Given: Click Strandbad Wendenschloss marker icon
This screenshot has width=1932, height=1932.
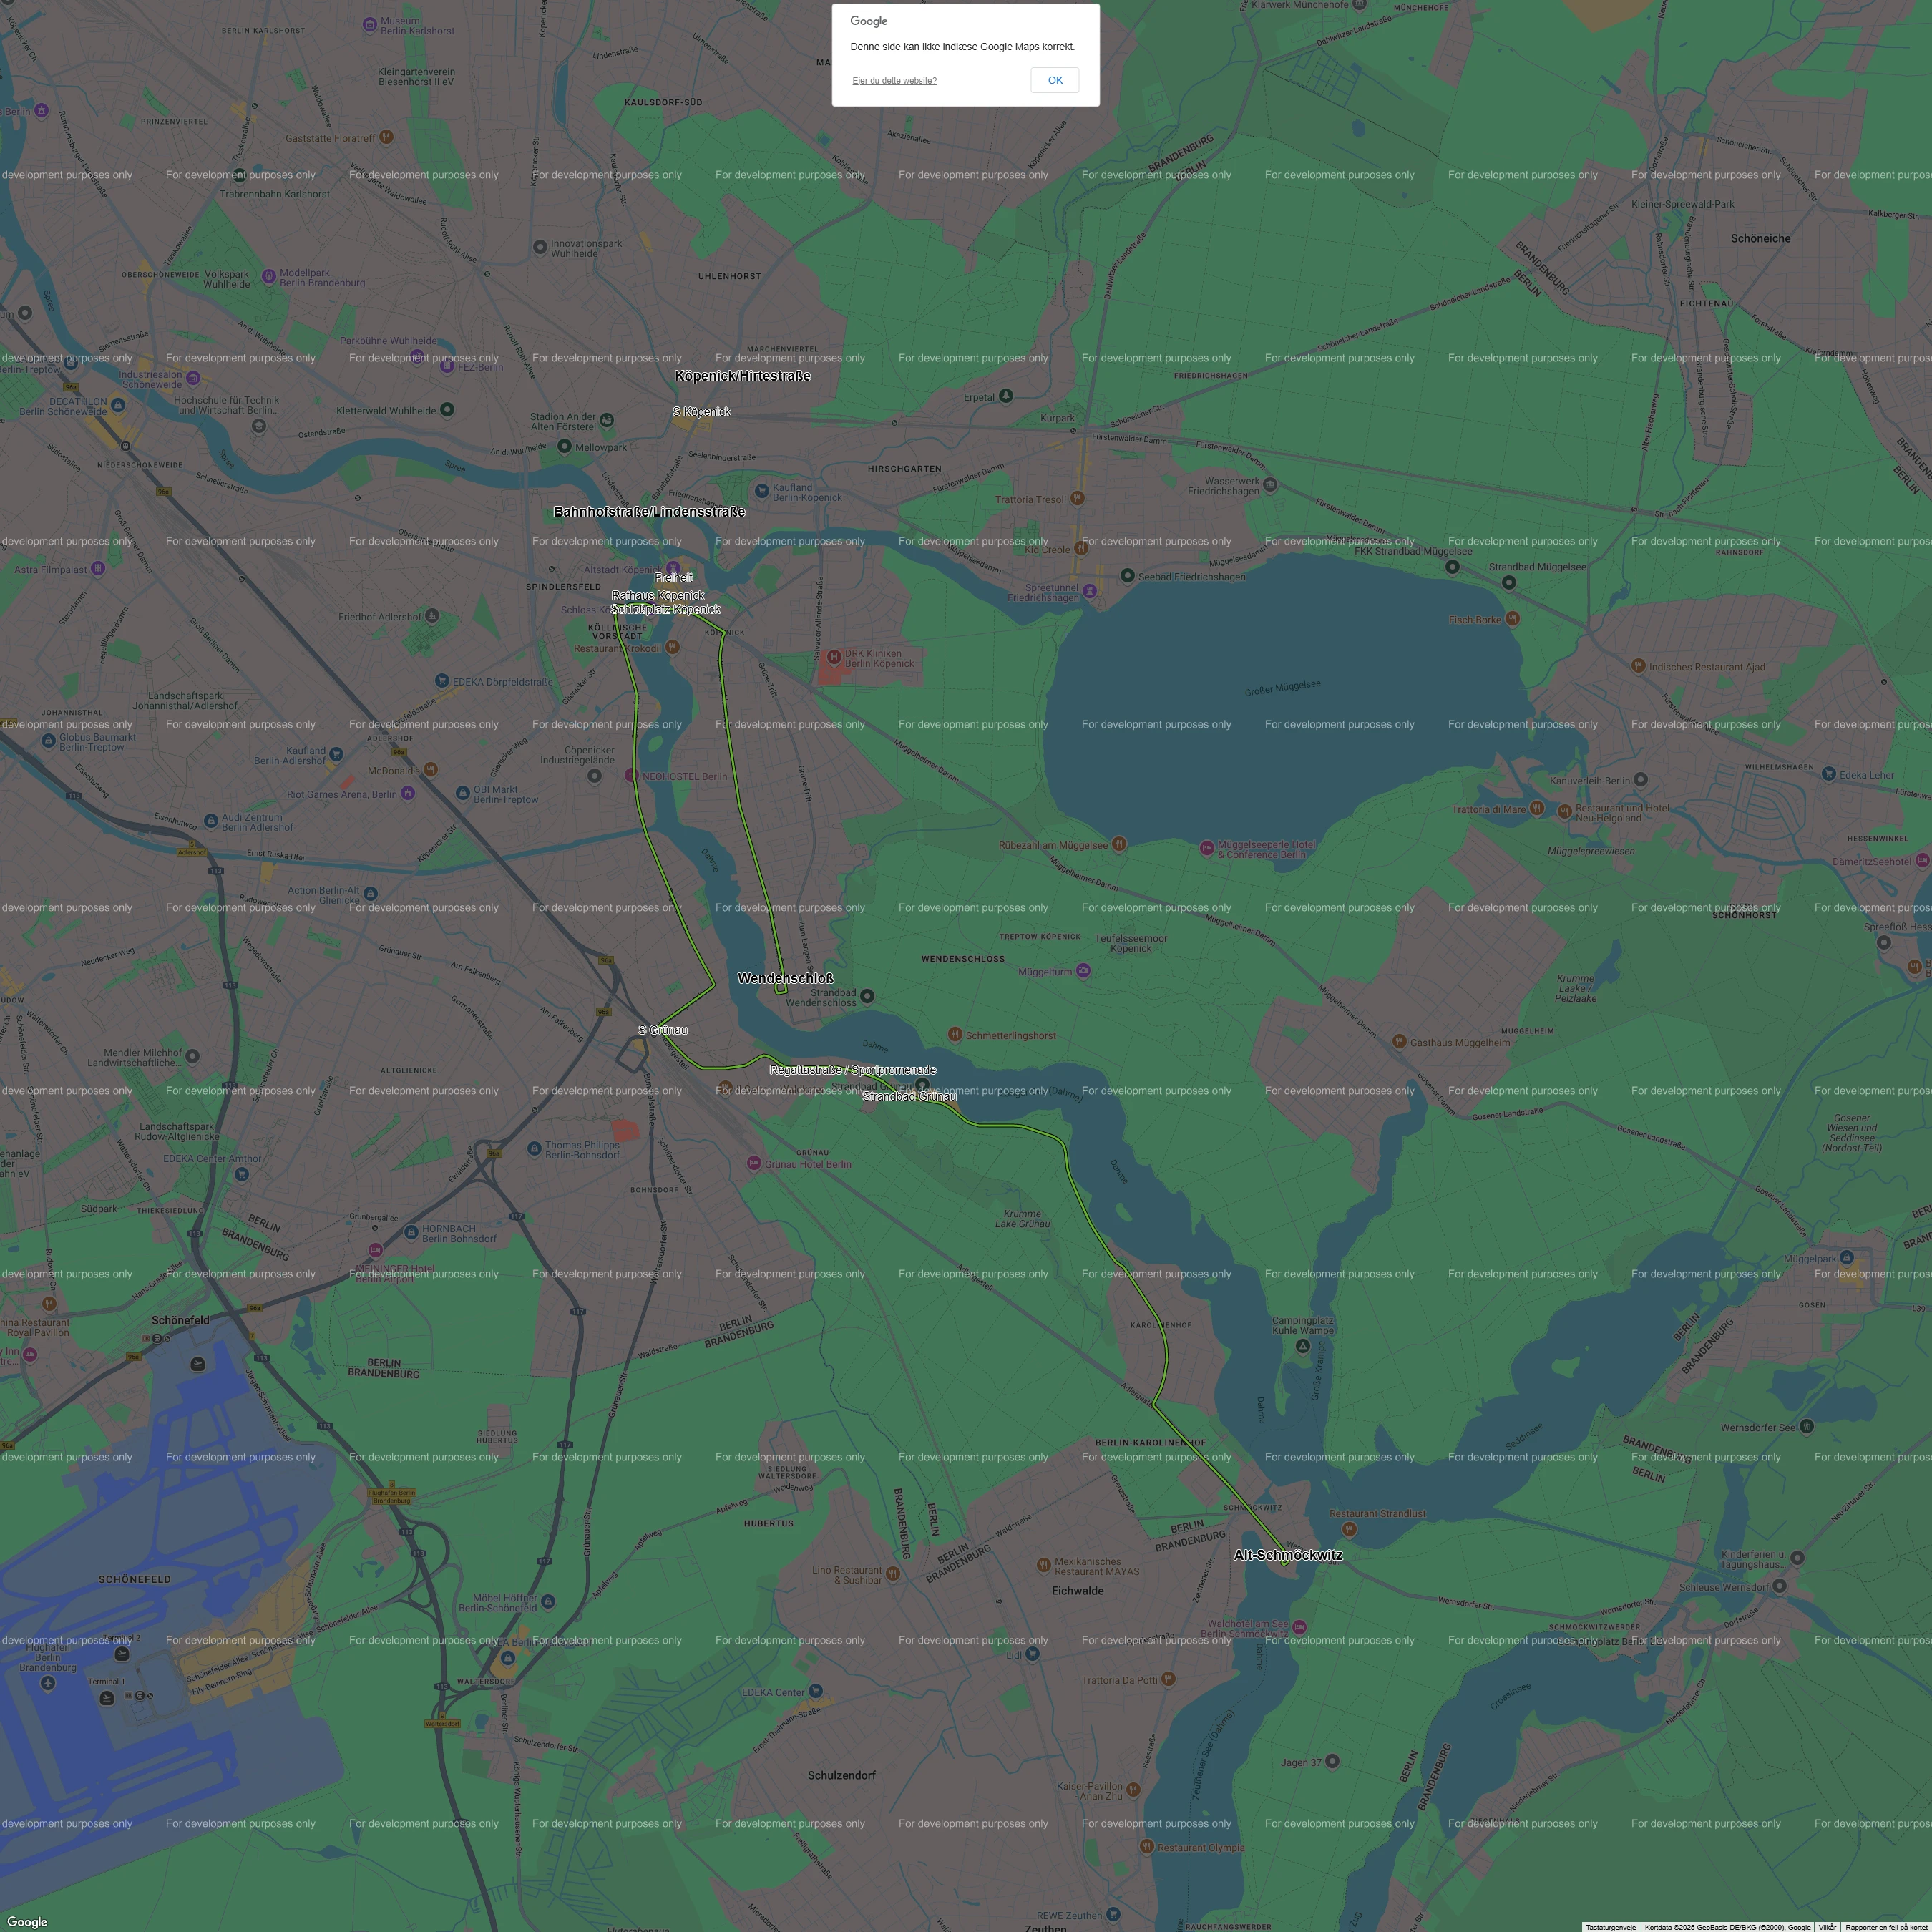Looking at the screenshot, I should tap(867, 996).
